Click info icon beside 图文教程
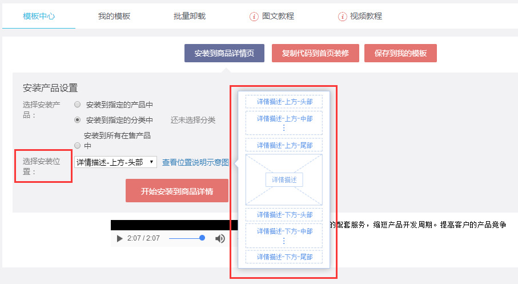Screen dimensions: 518x284 coord(254,17)
